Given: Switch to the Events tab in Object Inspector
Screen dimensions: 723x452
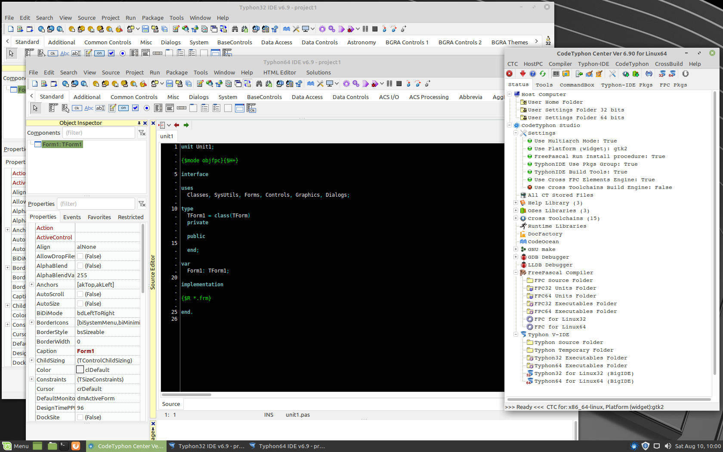Looking at the screenshot, I should click(72, 217).
